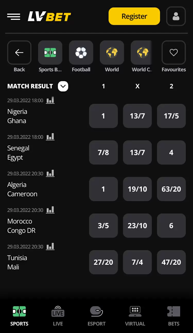Open Favourites heart icon
This screenshot has width=193, height=333.
coord(174,53)
